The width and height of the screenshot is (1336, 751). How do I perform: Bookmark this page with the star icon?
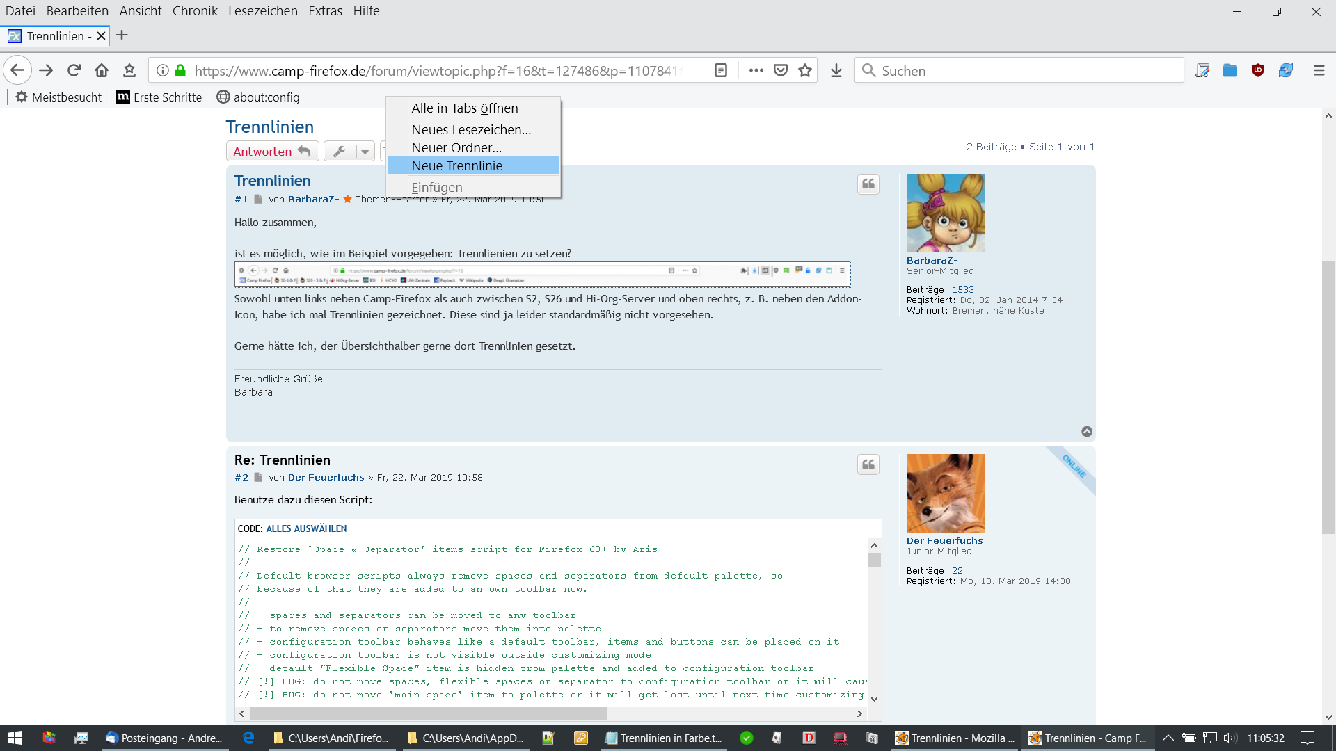805,70
